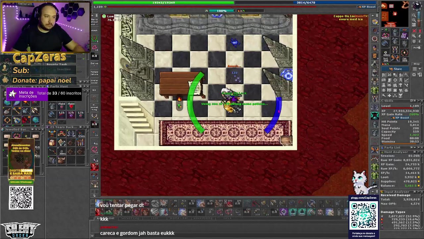424x239 pixels.
Task: Collapse the Input Analyser panel
Action: pyautogui.click(x=418, y=192)
